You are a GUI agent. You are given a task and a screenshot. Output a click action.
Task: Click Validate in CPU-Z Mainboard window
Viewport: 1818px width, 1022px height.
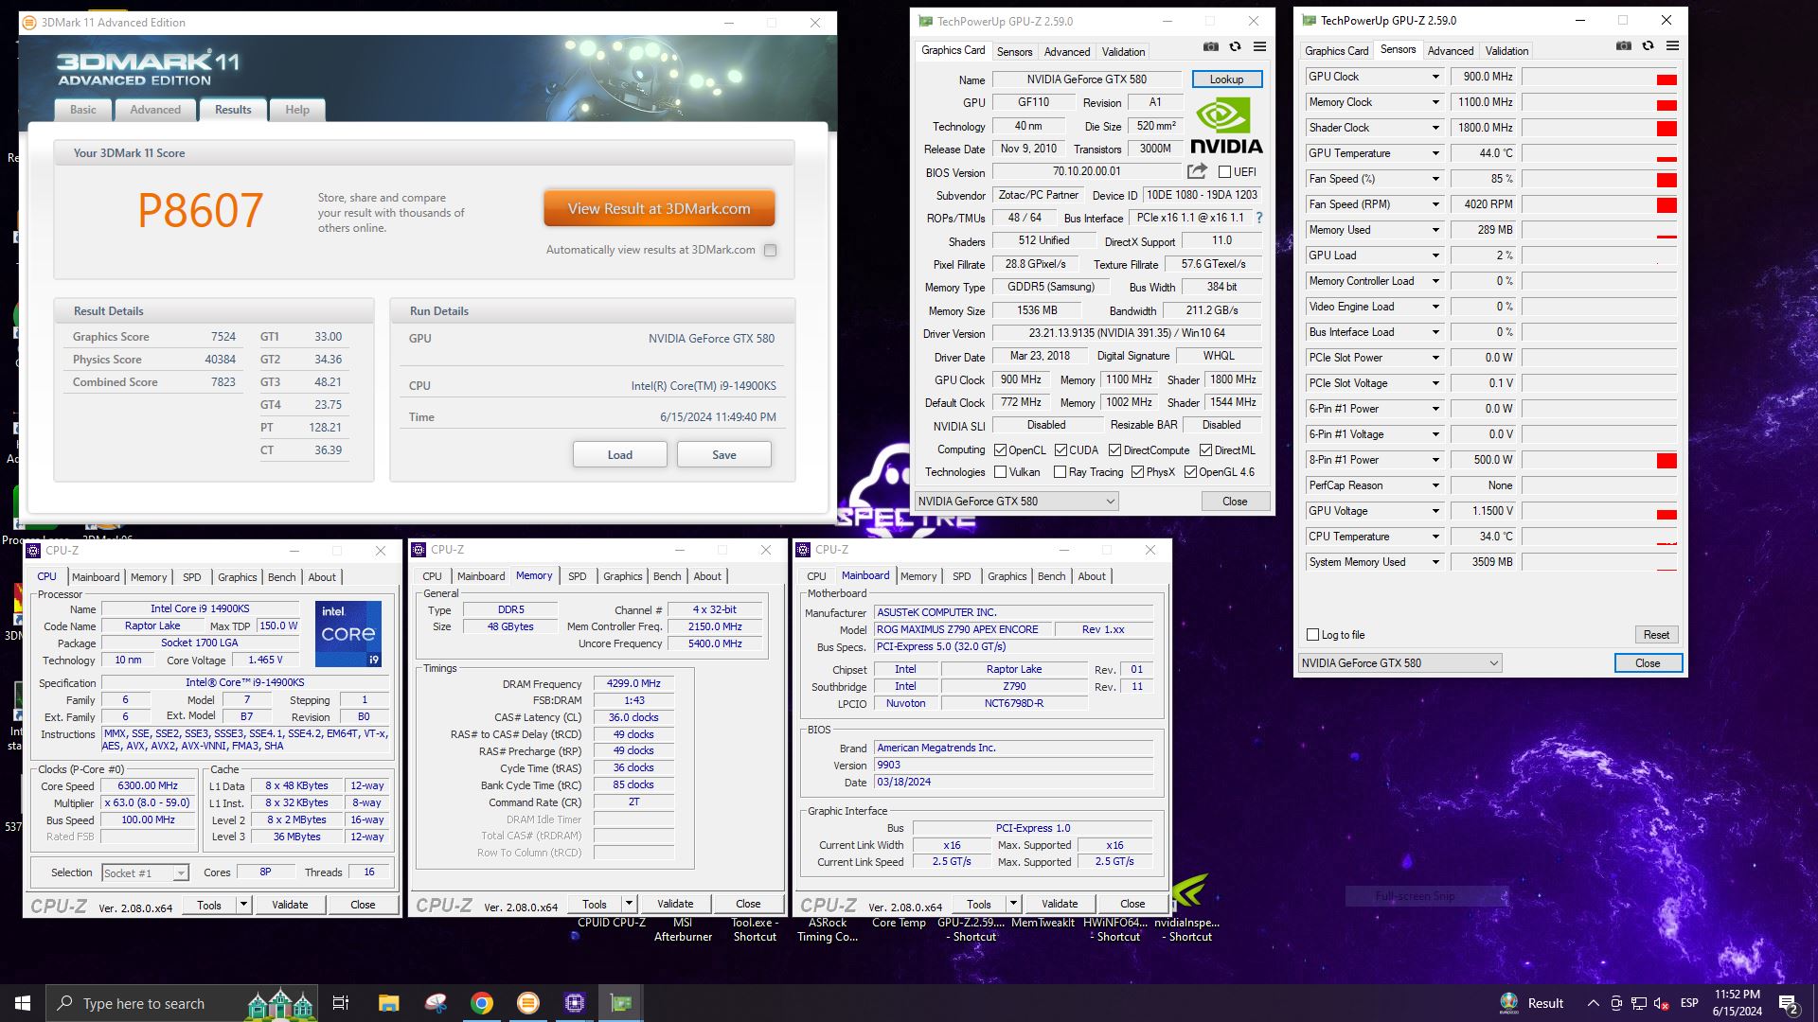click(1060, 904)
